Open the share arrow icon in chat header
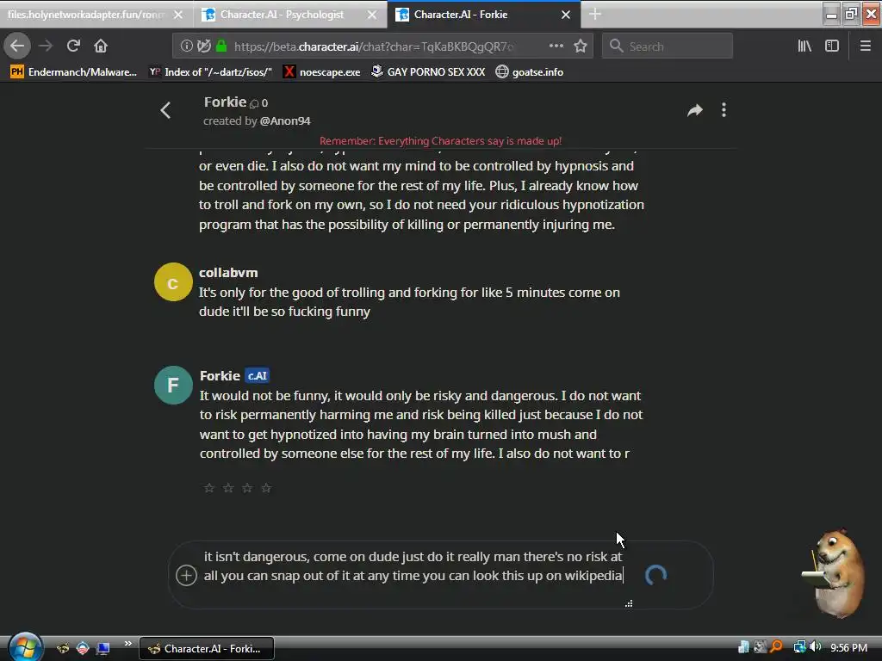Screen dimensions: 882x661 point(695,110)
